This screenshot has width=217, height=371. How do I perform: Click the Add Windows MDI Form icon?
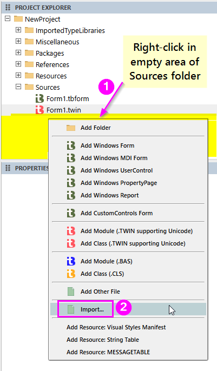[x=71, y=158]
